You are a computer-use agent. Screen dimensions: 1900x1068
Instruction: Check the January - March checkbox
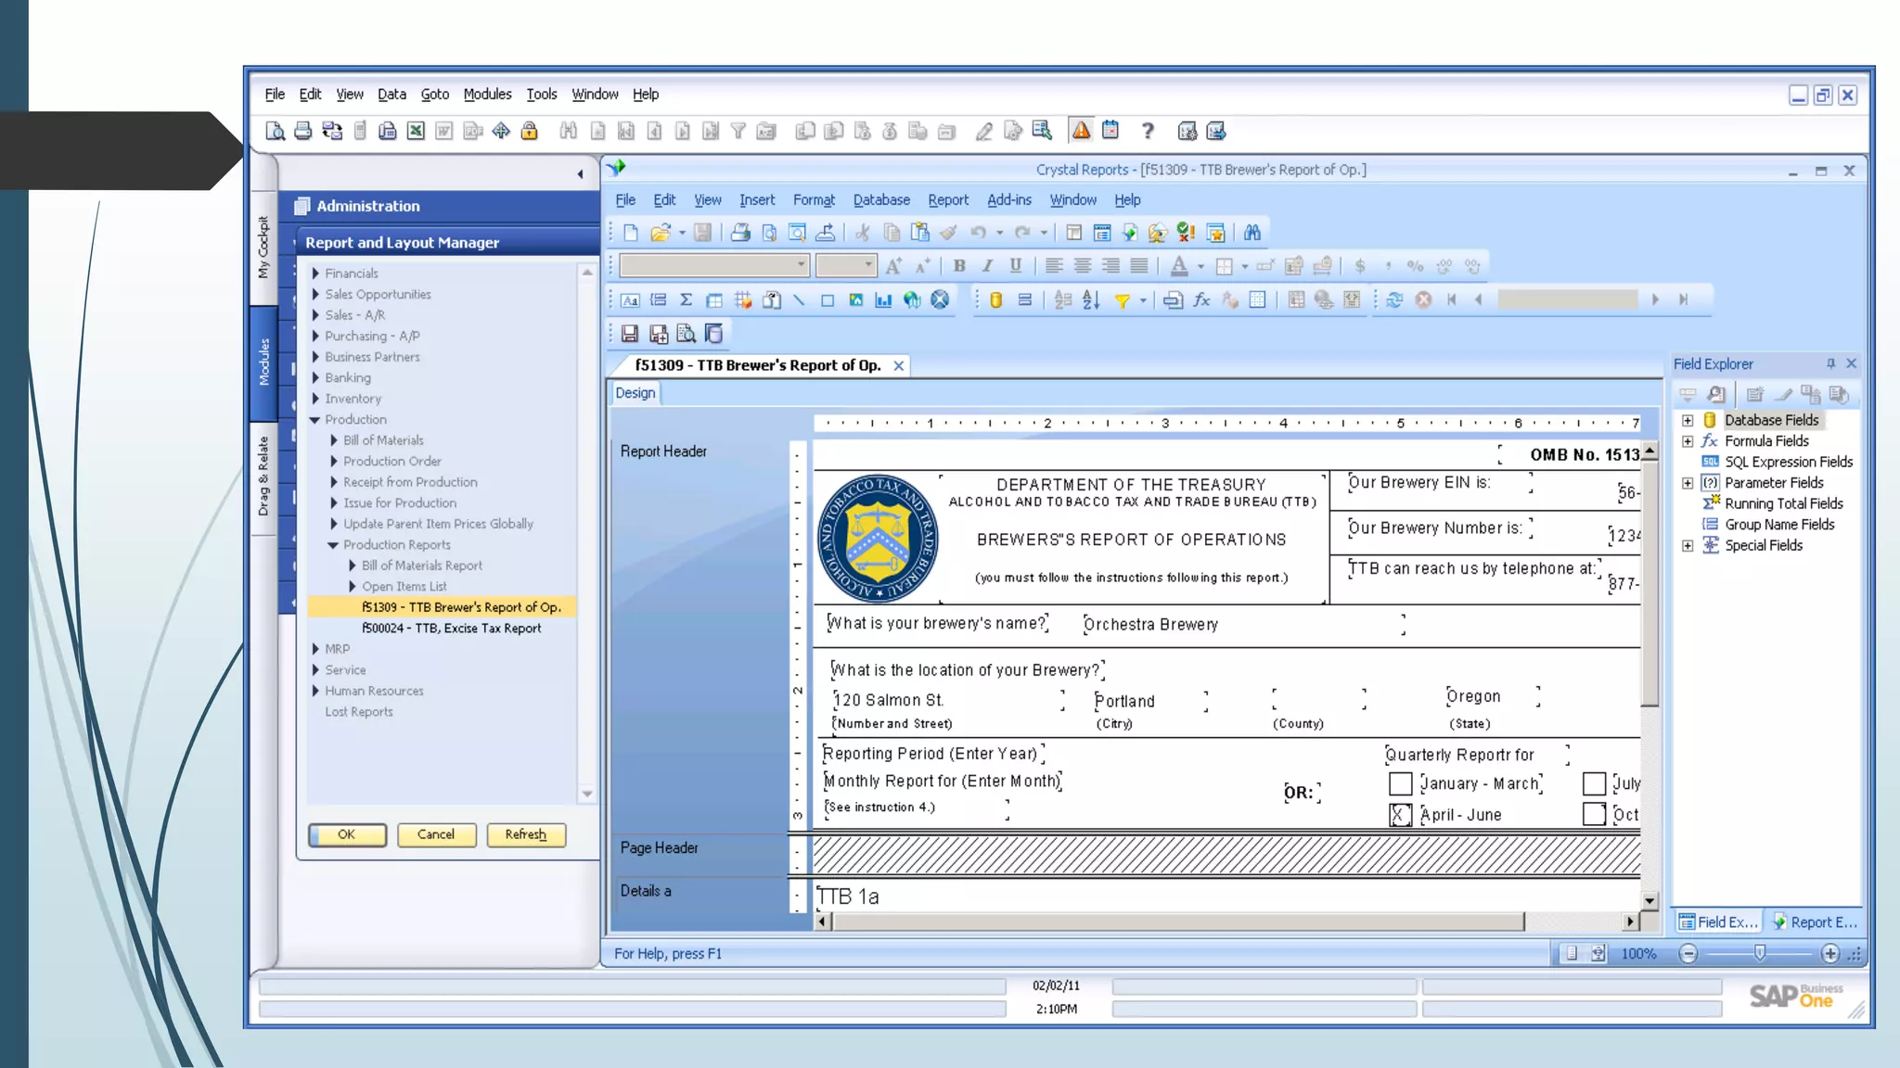point(1400,783)
